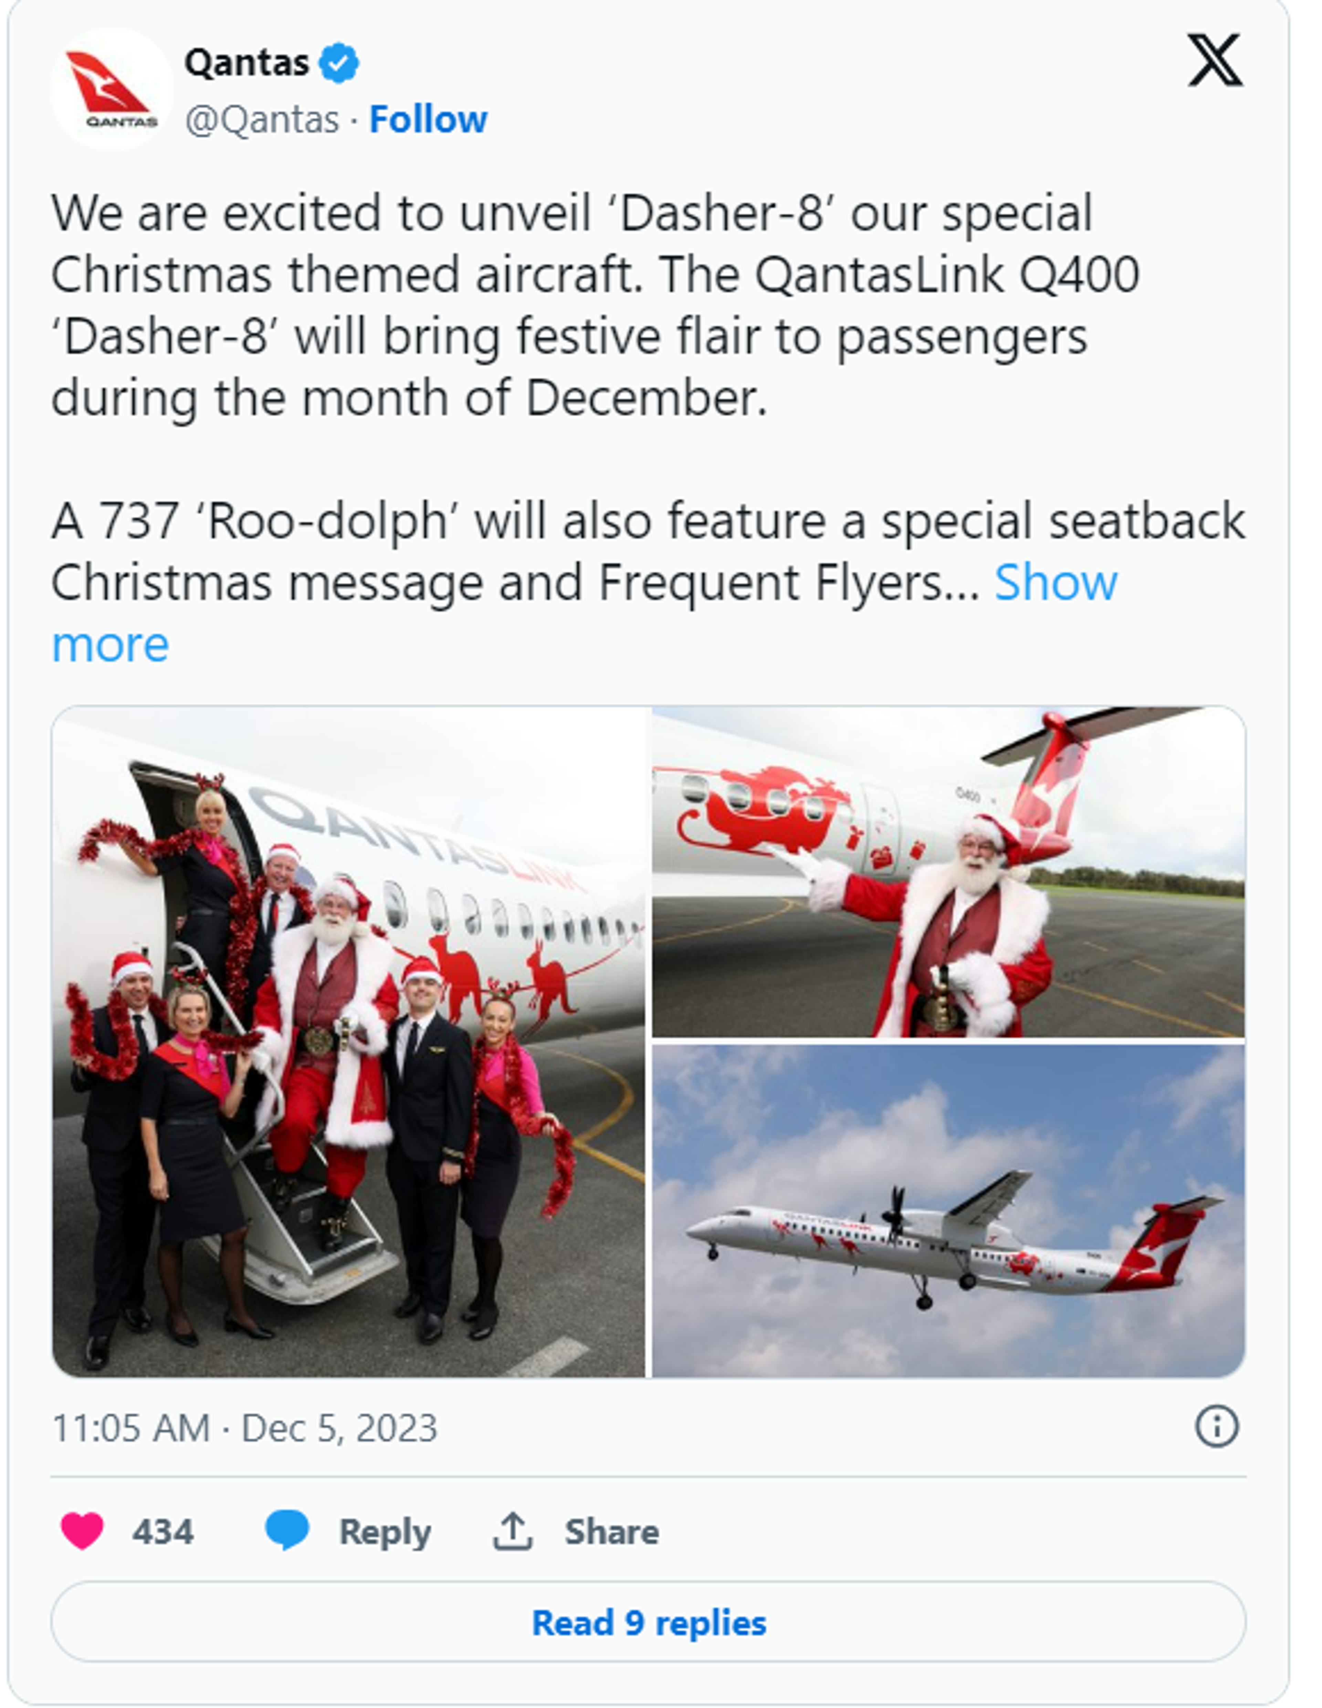Click the @Qantas handle
This screenshot has height=1708, width=1322.
coord(262,120)
